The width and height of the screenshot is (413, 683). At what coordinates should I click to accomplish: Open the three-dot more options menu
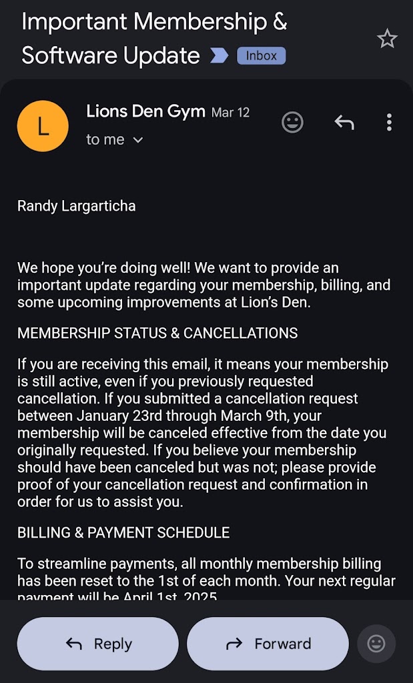389,122
